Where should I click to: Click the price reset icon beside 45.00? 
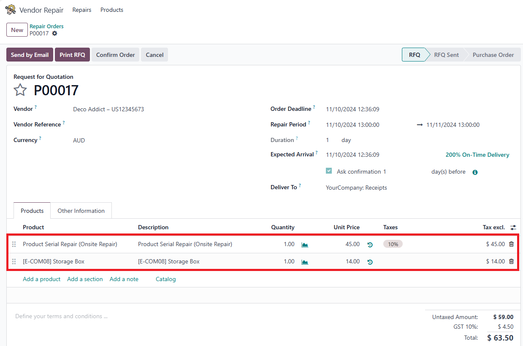click(x=370, y=244)
